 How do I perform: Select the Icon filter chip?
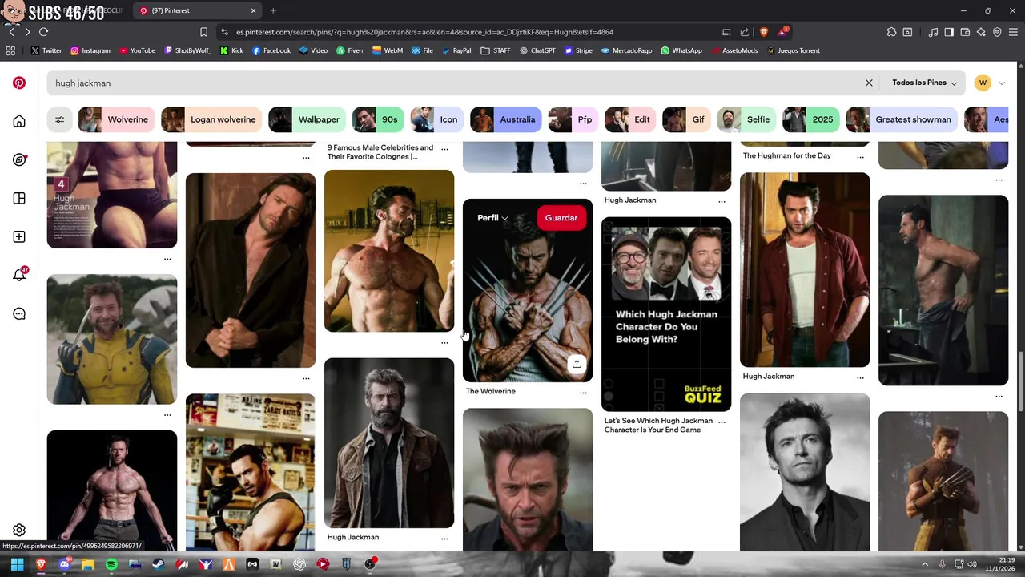(x=437, y=119)
